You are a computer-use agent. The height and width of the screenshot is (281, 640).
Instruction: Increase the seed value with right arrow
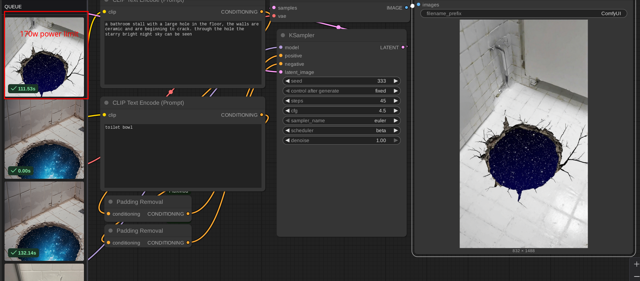point(396,81)
